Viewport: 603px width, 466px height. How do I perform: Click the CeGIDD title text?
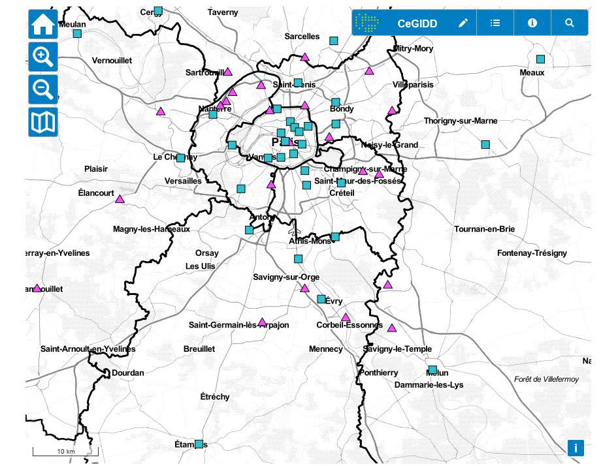[x=417, y=23]
